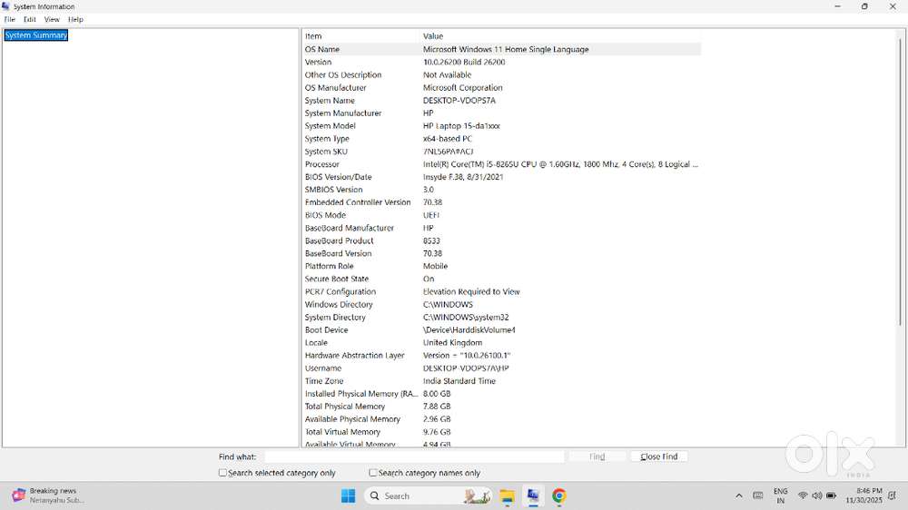This screenshot has height=510, width=908.
Task: Open File Explorer from the taskbar
Action: [x=507, y=496]
